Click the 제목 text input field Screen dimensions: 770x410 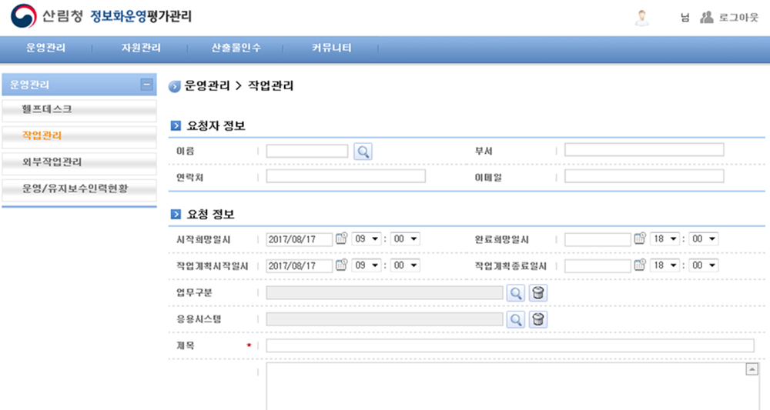[x=510, y=346]
